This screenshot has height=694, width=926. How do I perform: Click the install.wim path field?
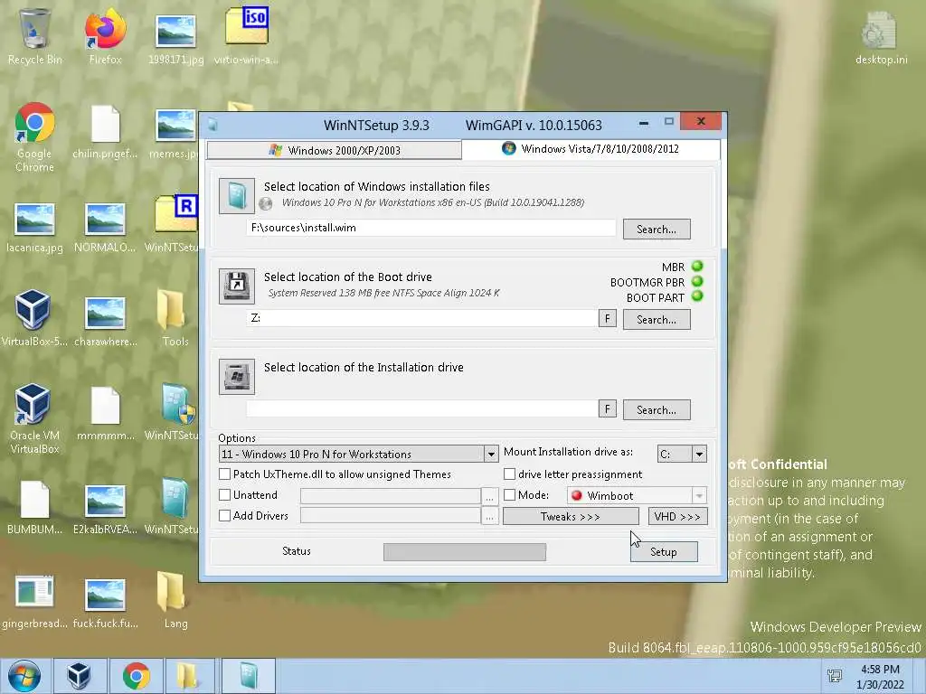(430, 228)
